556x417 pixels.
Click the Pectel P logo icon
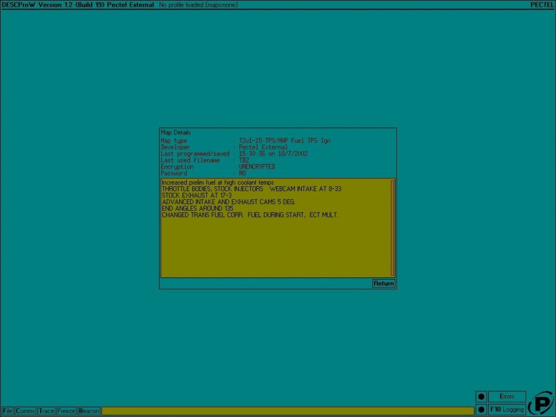[x=540, y=403]
